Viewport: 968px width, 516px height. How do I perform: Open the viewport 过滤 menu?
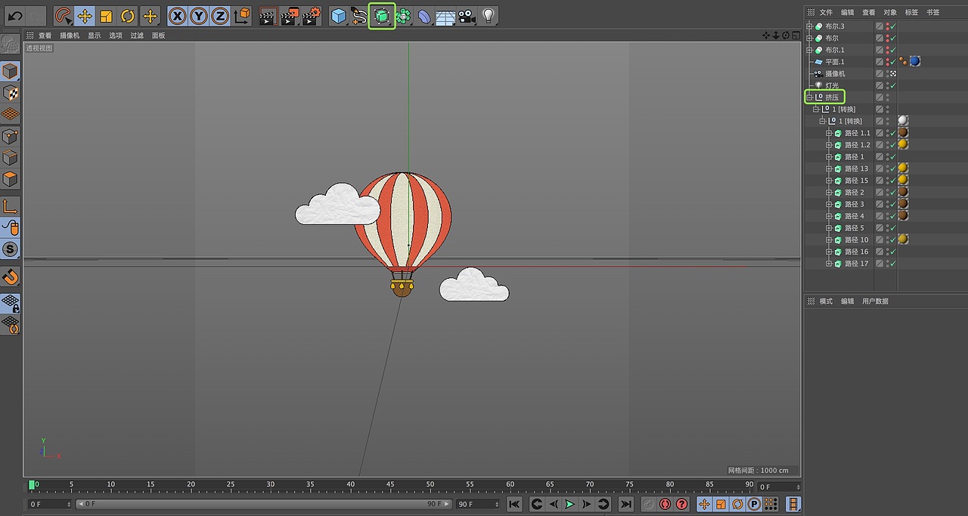[137, 36]
